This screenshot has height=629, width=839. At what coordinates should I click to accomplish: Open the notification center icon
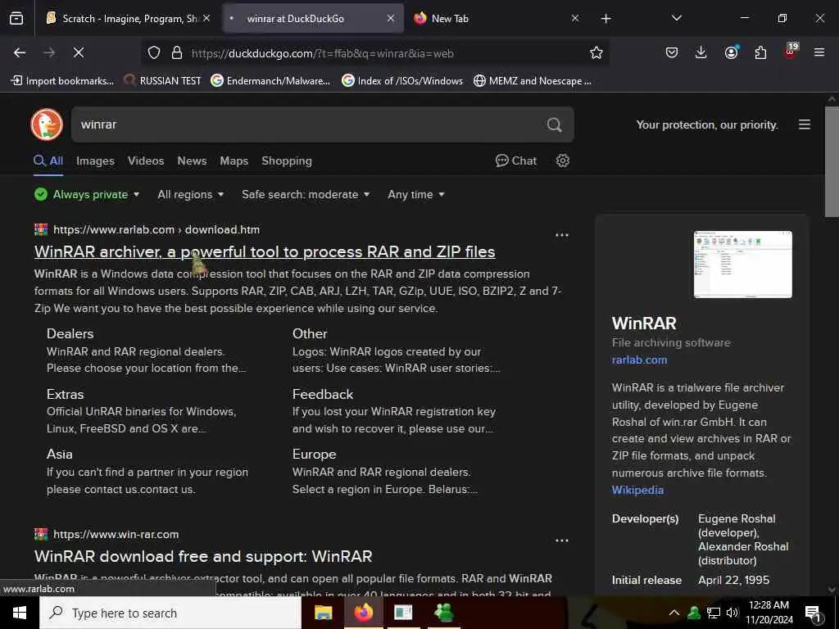pos(813,613)
